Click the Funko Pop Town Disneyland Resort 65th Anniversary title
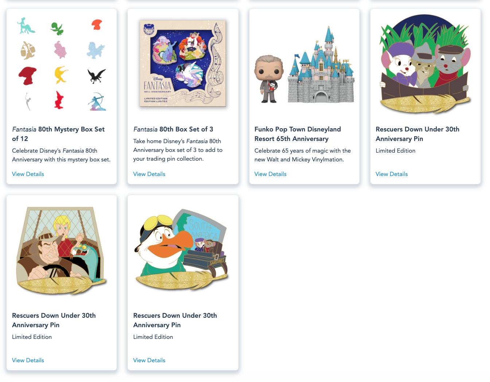This screenshot has height=382, width=490. pos(298,134)
